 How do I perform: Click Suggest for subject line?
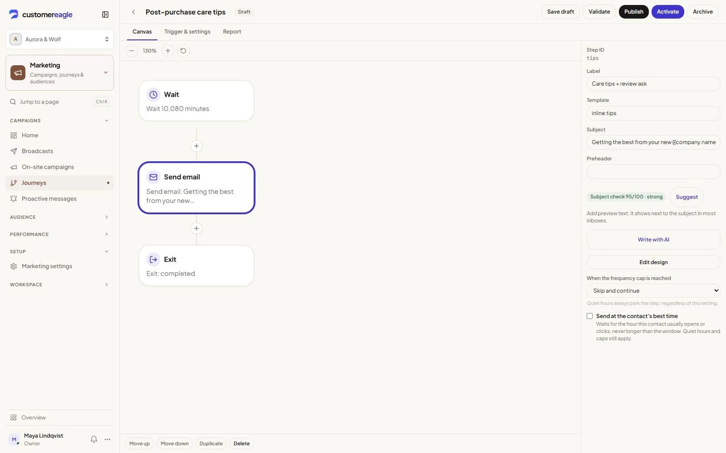click(687, 197)
